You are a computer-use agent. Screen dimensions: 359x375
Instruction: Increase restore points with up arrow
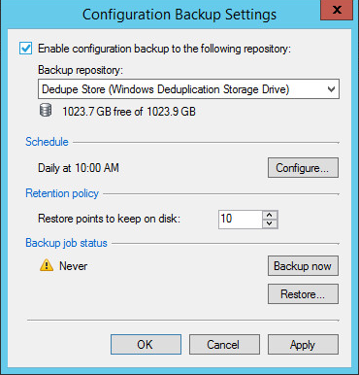270,215
